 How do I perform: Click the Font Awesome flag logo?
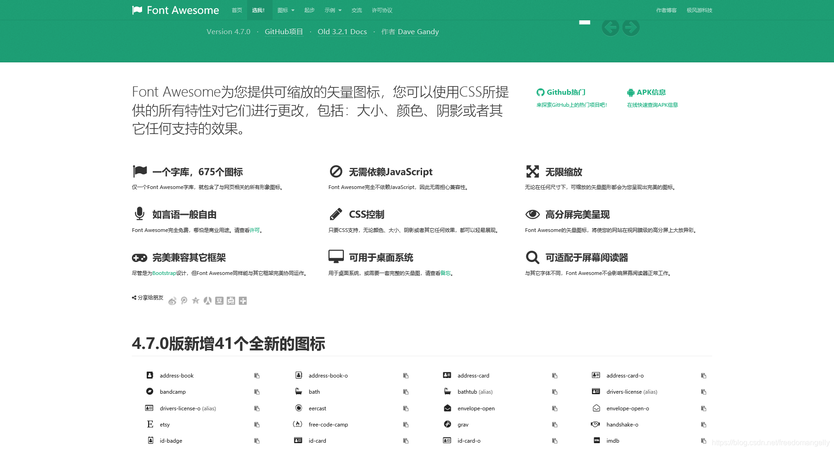pos(175,10)
